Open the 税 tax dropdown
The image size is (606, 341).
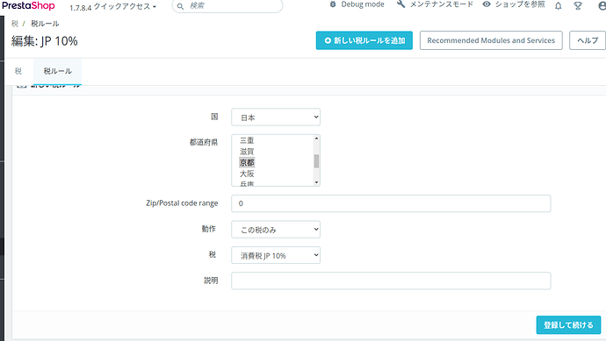[x=276, y=255]
